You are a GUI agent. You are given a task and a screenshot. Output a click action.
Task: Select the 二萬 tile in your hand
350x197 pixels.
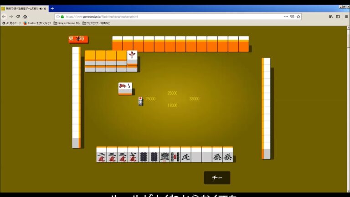[101, 155]
